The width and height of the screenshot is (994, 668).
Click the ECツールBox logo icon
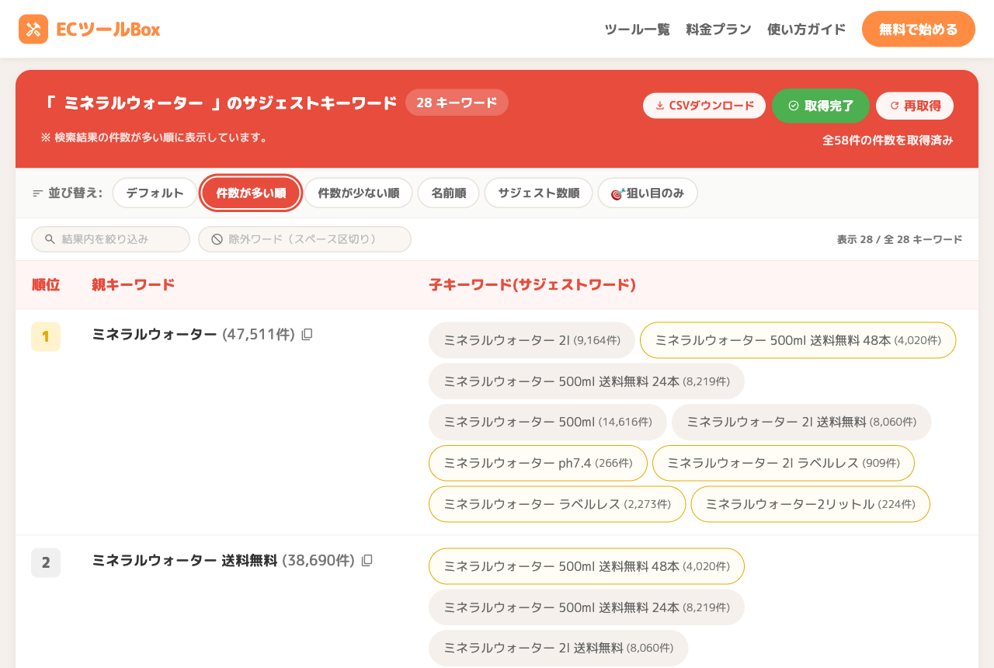33,30
